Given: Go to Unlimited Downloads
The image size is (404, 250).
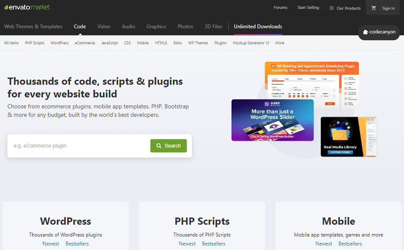Looking at the screenshot, I should click(258, 26).
